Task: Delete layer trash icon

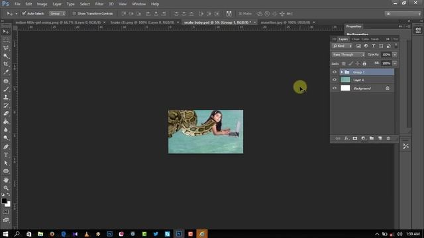Action: coord(388,138)
